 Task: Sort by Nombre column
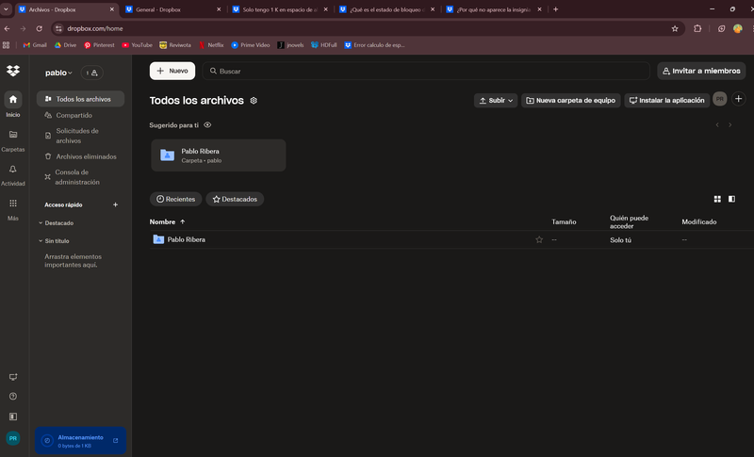[x=167, y=222]
